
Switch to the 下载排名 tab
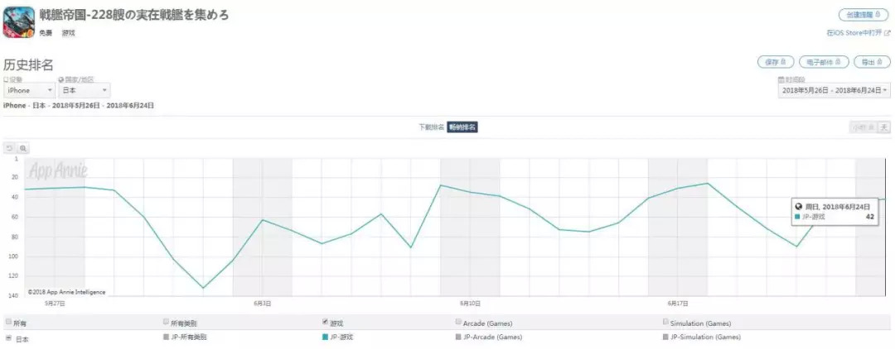pyautogui.click(x=431, y=127)
